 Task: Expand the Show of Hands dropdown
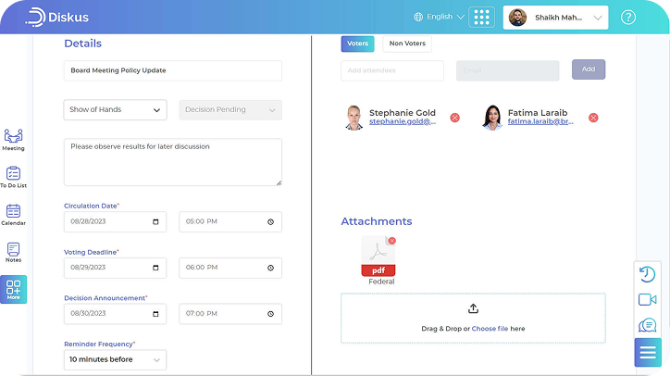click(116, 110)
